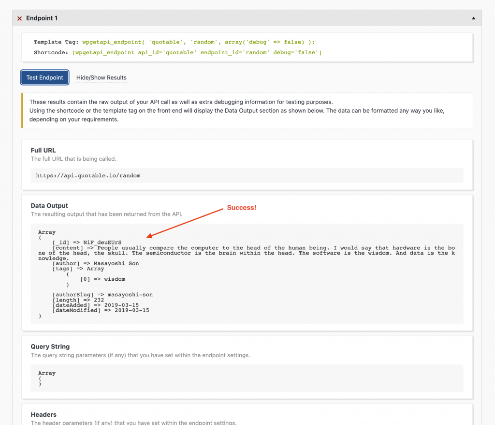
Task: Select the author Masayoshi Son line
Action: click(96, 263)
